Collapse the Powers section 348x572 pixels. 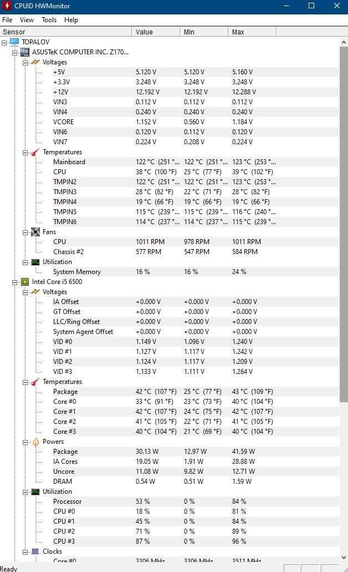(x=25, y=442)
